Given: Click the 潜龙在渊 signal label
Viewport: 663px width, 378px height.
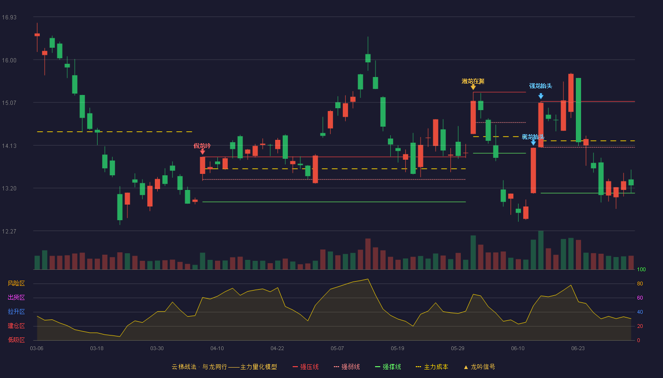Looking at the screenshot, I should coord(473,81).
